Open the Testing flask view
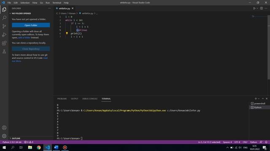Viewport: 270px width, 151px height. coord(4,51)
